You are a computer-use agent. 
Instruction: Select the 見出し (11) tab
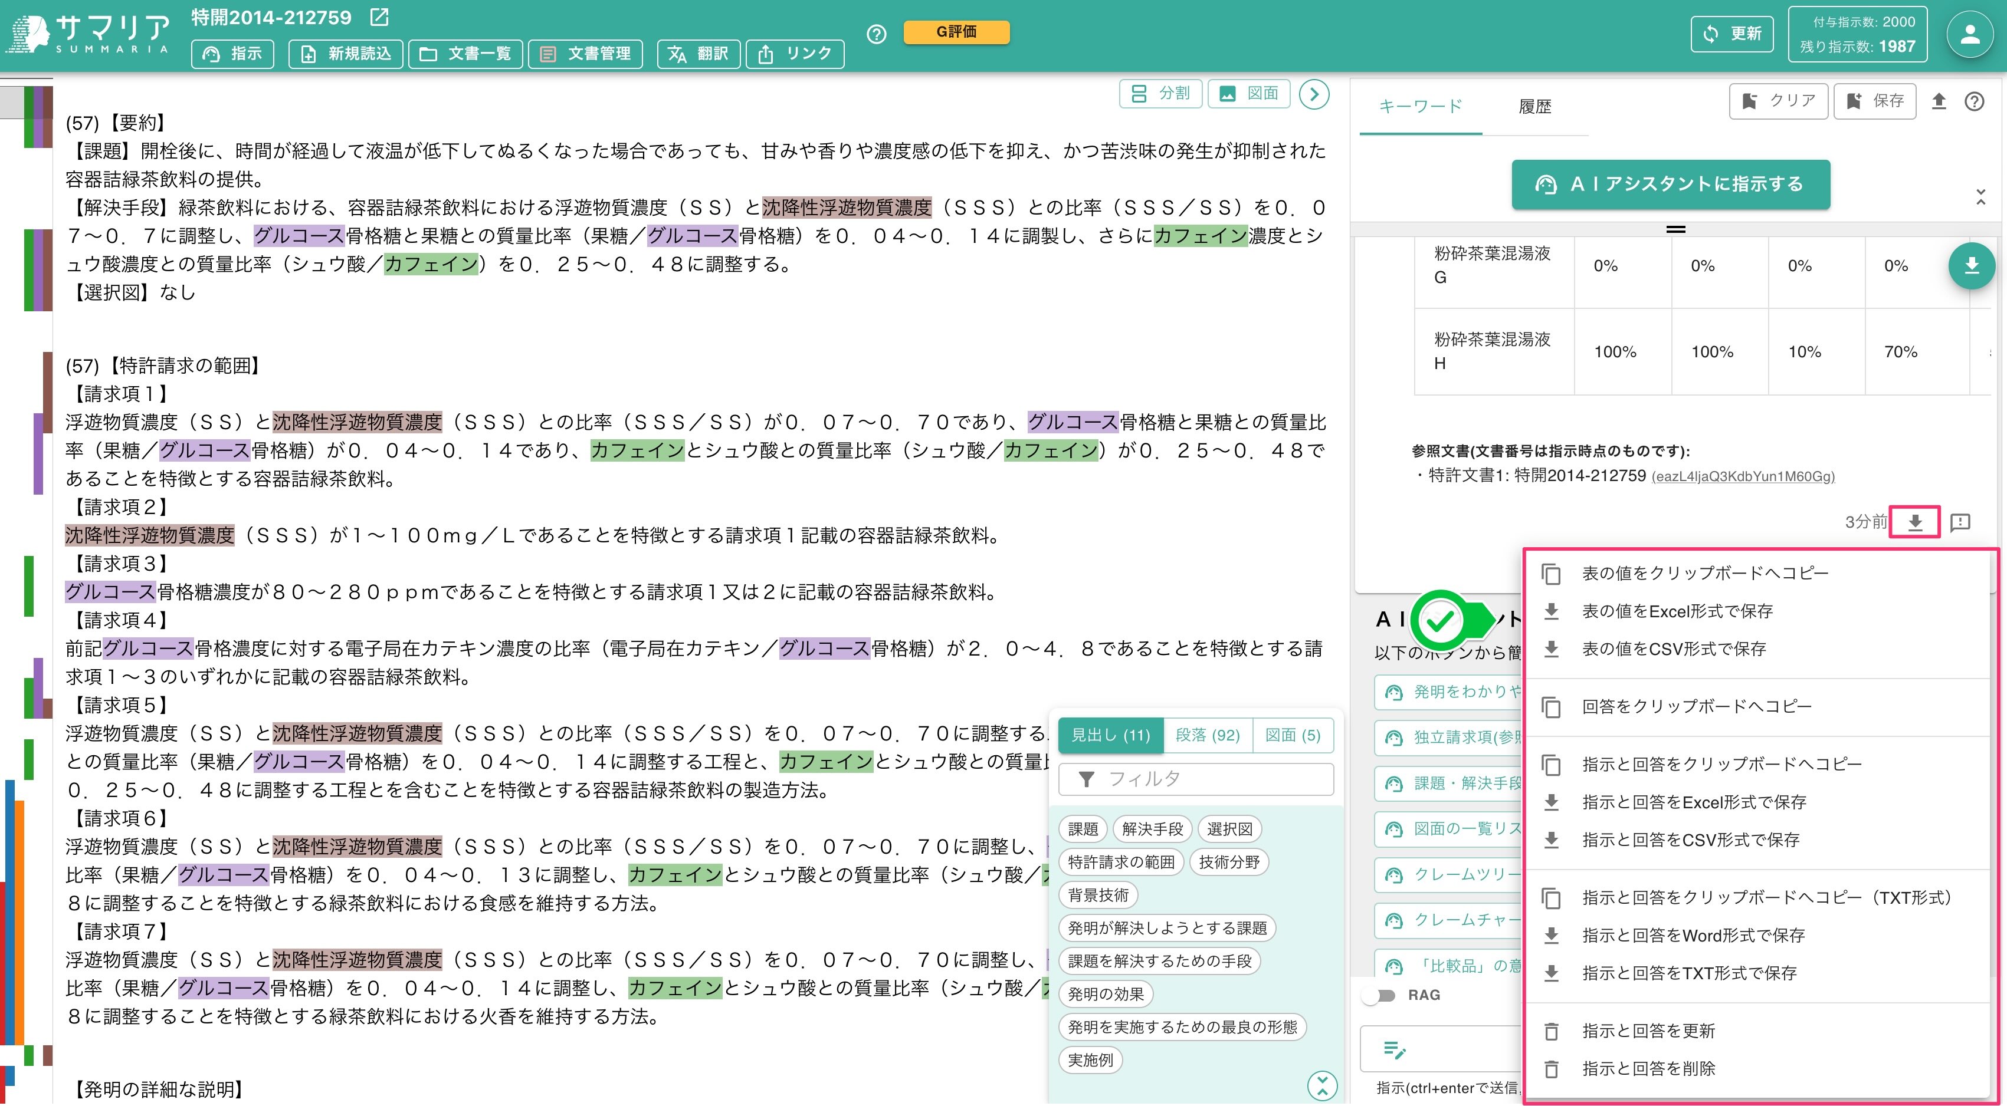[x=1110, y=735]
